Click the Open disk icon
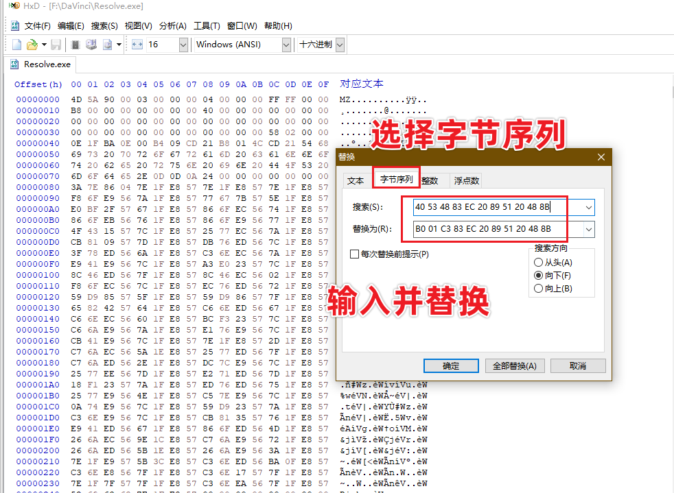Viewport: 674px width, 493px height. [91, 45]
